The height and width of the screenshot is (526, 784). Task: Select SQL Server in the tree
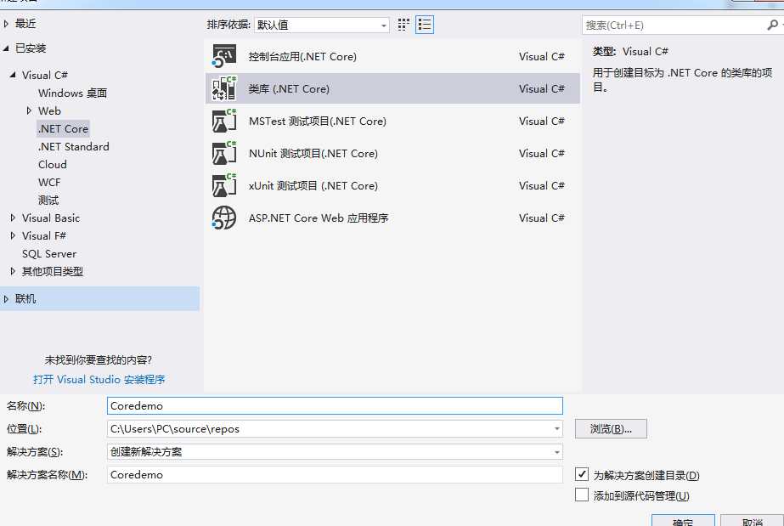click(49, 254)
